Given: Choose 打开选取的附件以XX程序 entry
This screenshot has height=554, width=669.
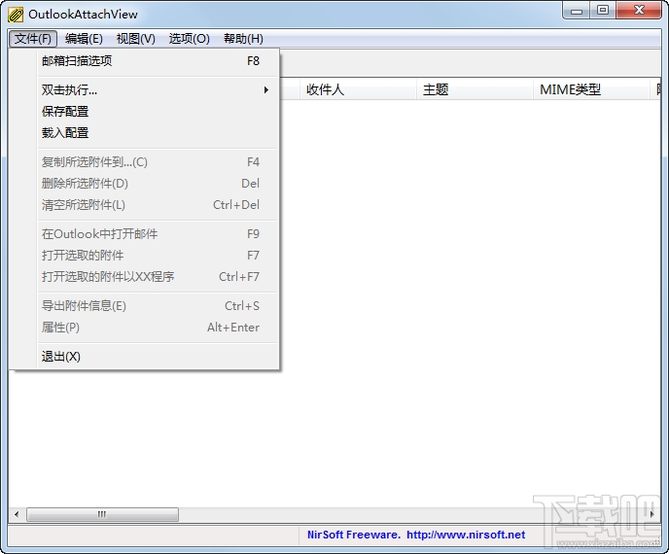Looking at the screenshot, I should pyautogui.click(x=144, y=276).
